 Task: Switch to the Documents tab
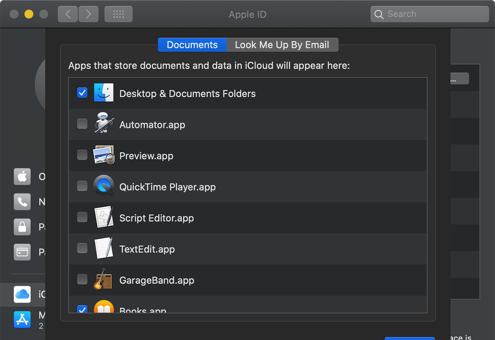tap(192, 45)
